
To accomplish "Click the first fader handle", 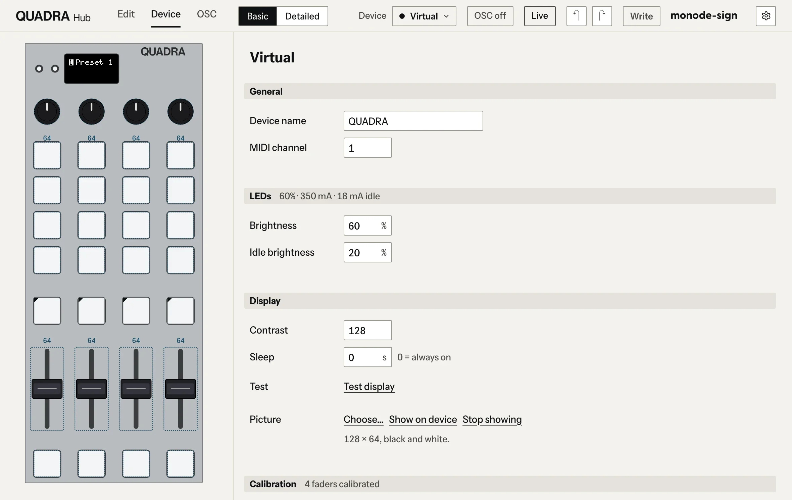I will [x=47, y=389].
